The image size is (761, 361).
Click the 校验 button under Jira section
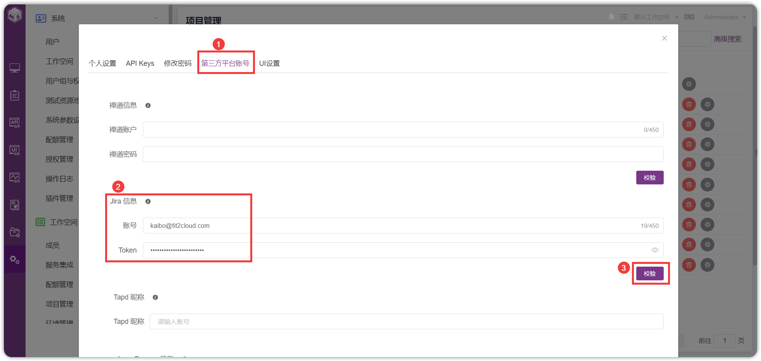[x=650, y=273]
